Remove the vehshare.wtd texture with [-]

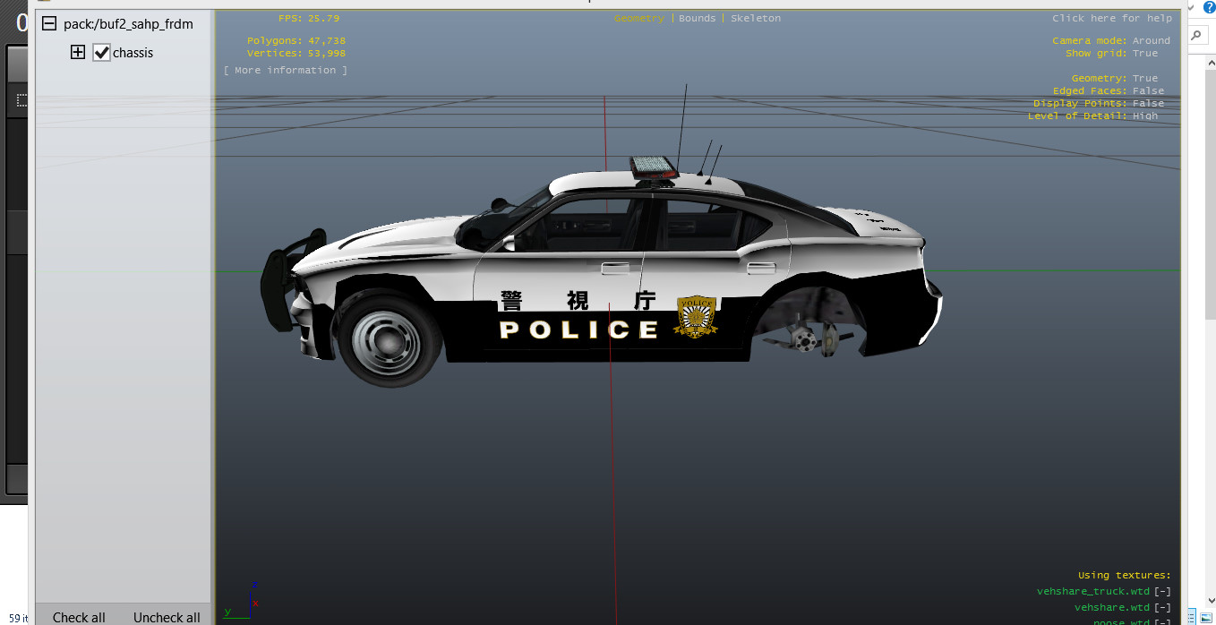[1162, 608]
